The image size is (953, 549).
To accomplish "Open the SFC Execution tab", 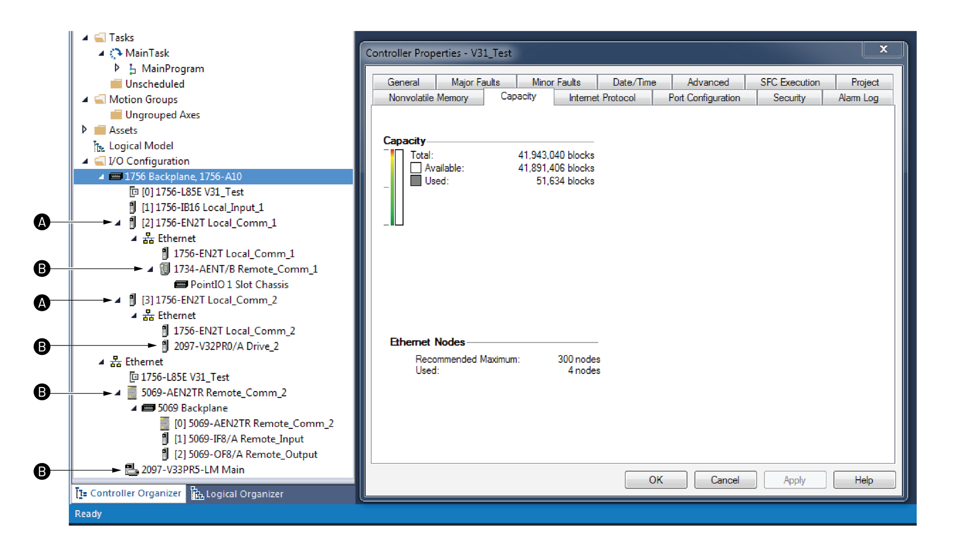I will 790,82.
